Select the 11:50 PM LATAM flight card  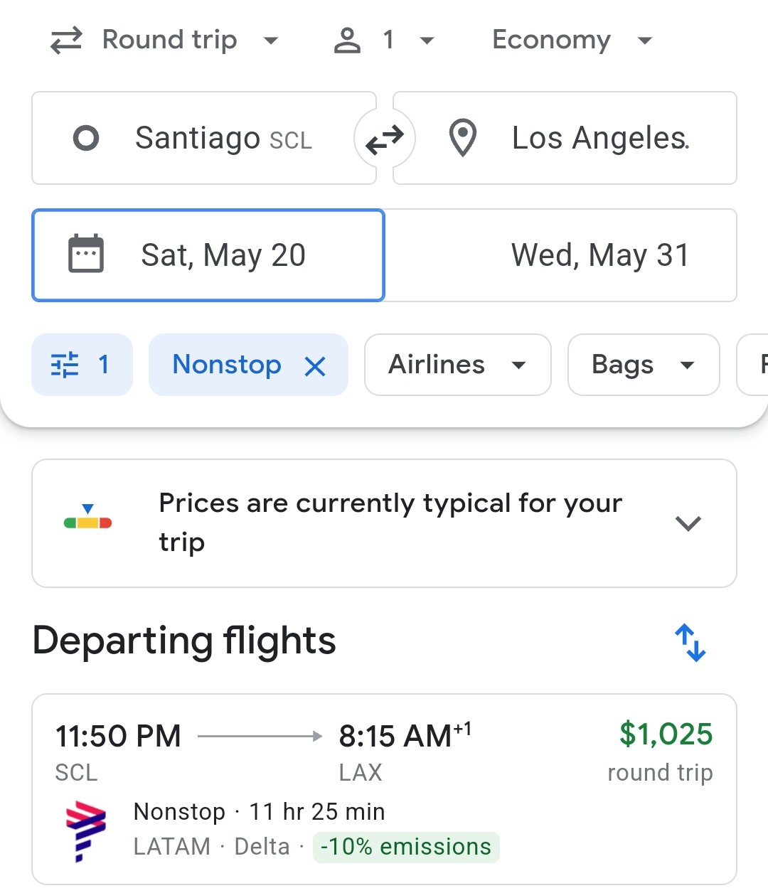click(384, 789)
